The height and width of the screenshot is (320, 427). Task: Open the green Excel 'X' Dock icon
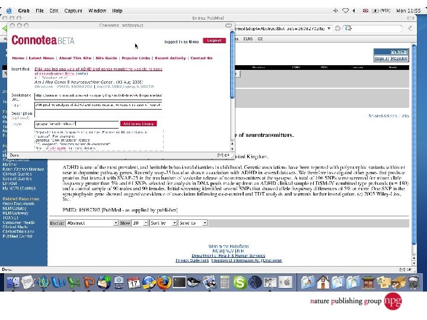point(74,282)
